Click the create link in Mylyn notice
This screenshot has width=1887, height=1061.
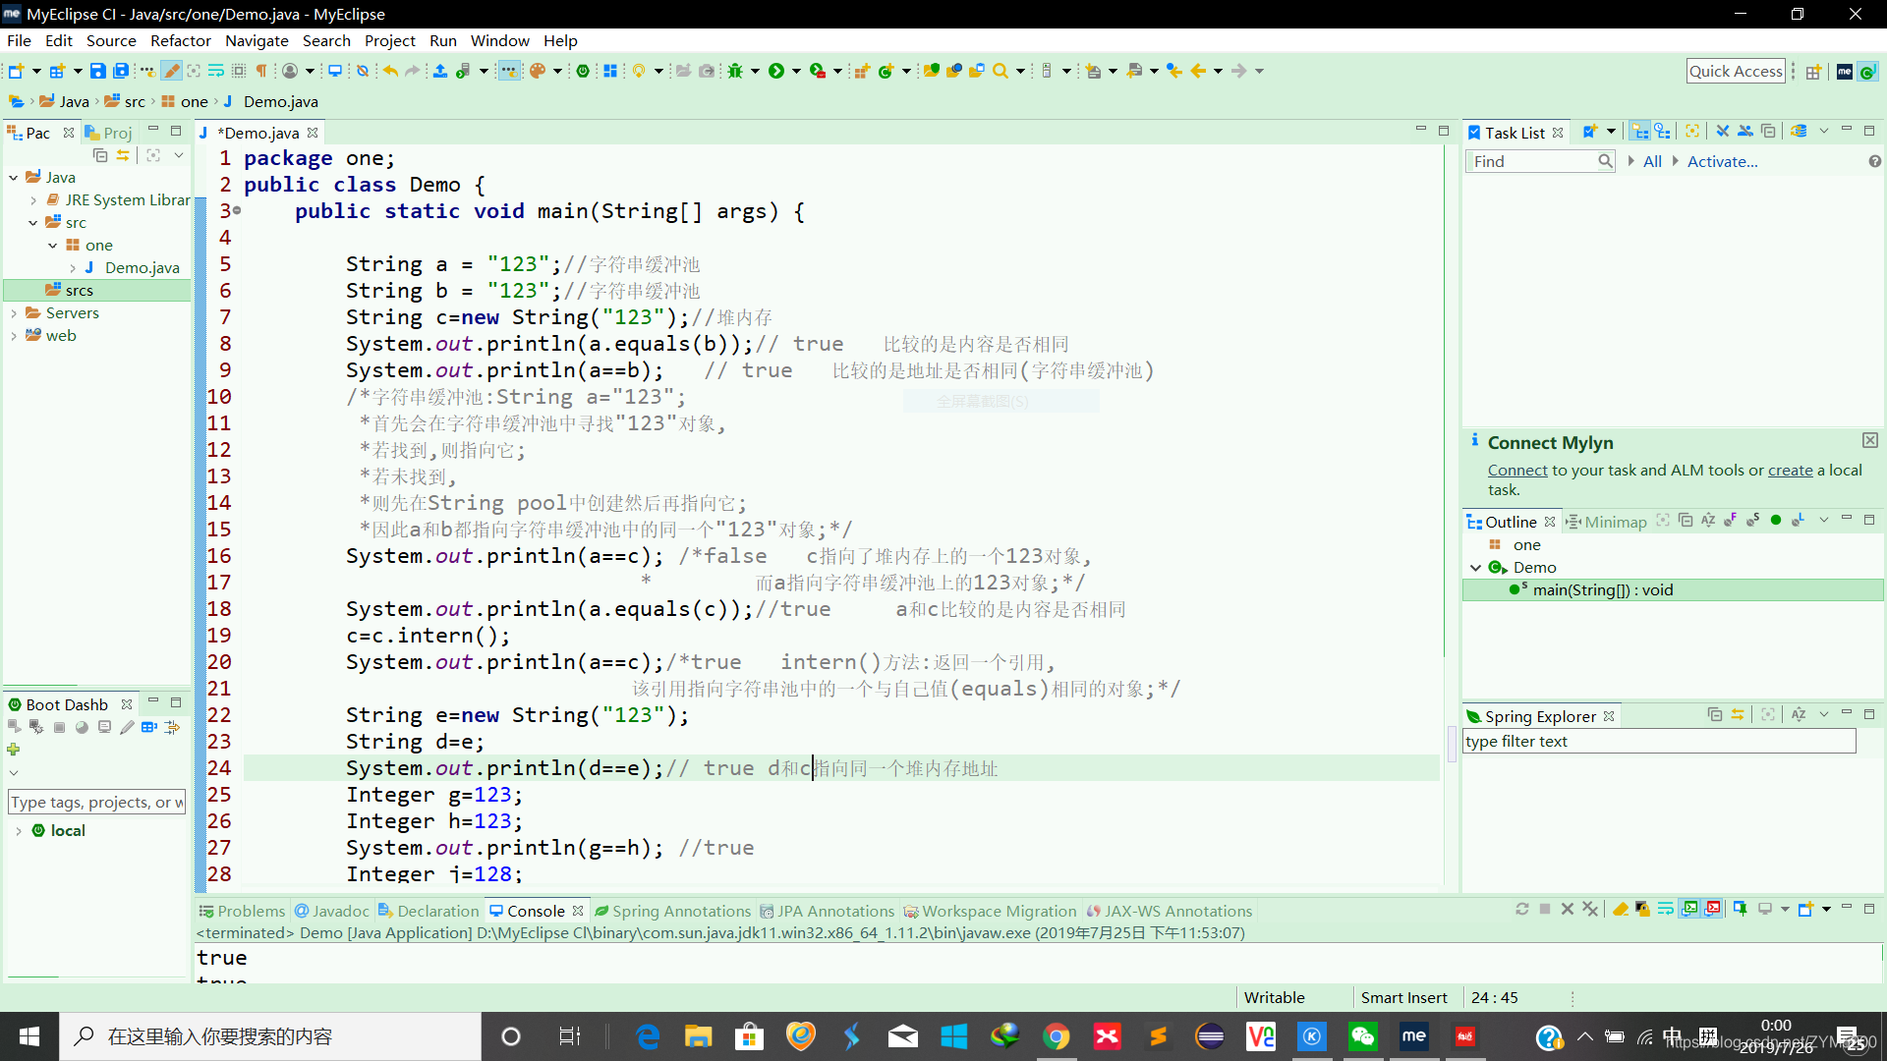(1791, 471)
